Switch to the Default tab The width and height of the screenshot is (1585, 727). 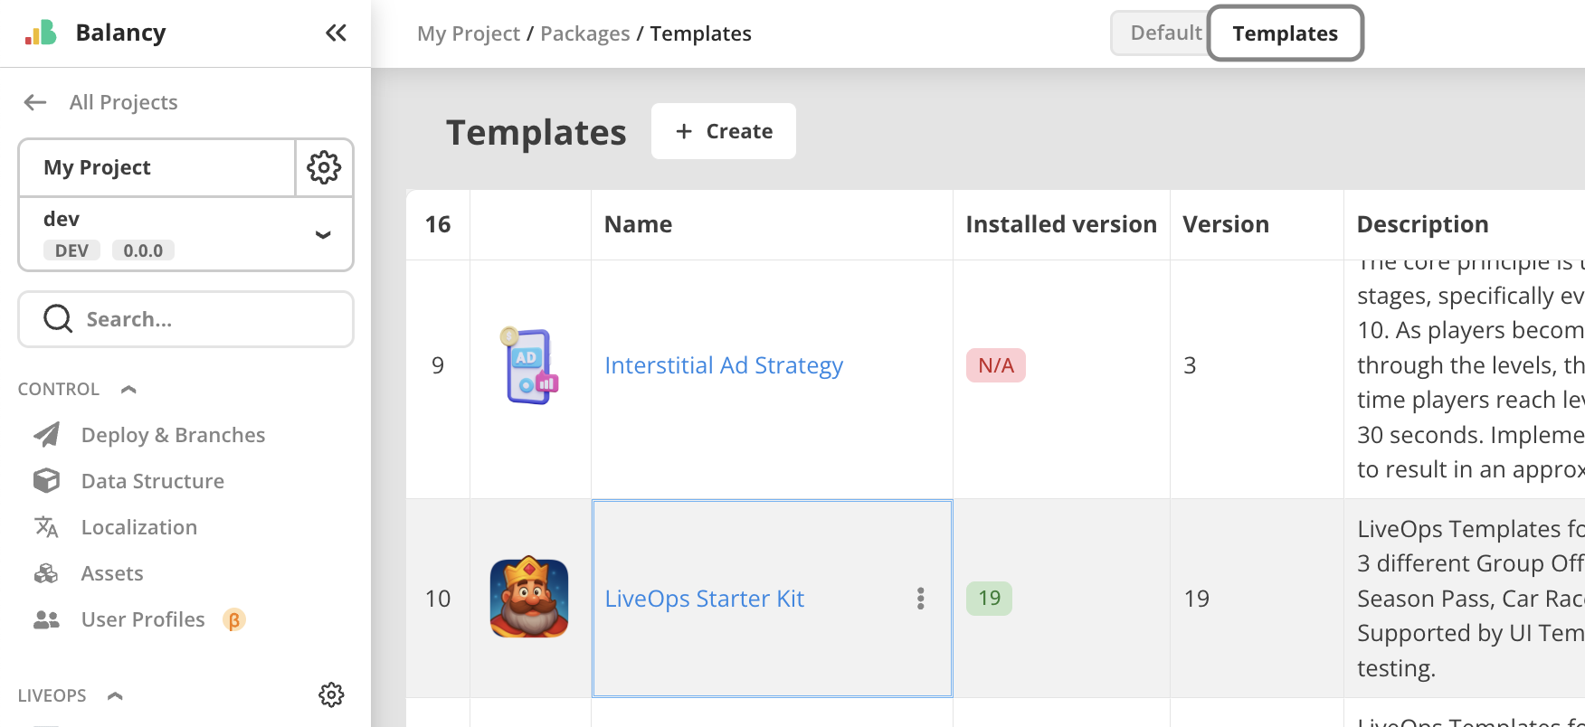[1165, 33]
